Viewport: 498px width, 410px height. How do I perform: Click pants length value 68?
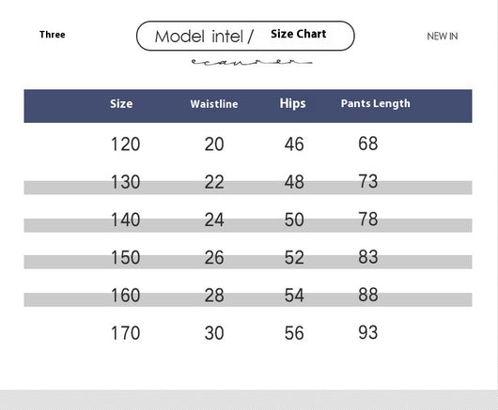368,144
